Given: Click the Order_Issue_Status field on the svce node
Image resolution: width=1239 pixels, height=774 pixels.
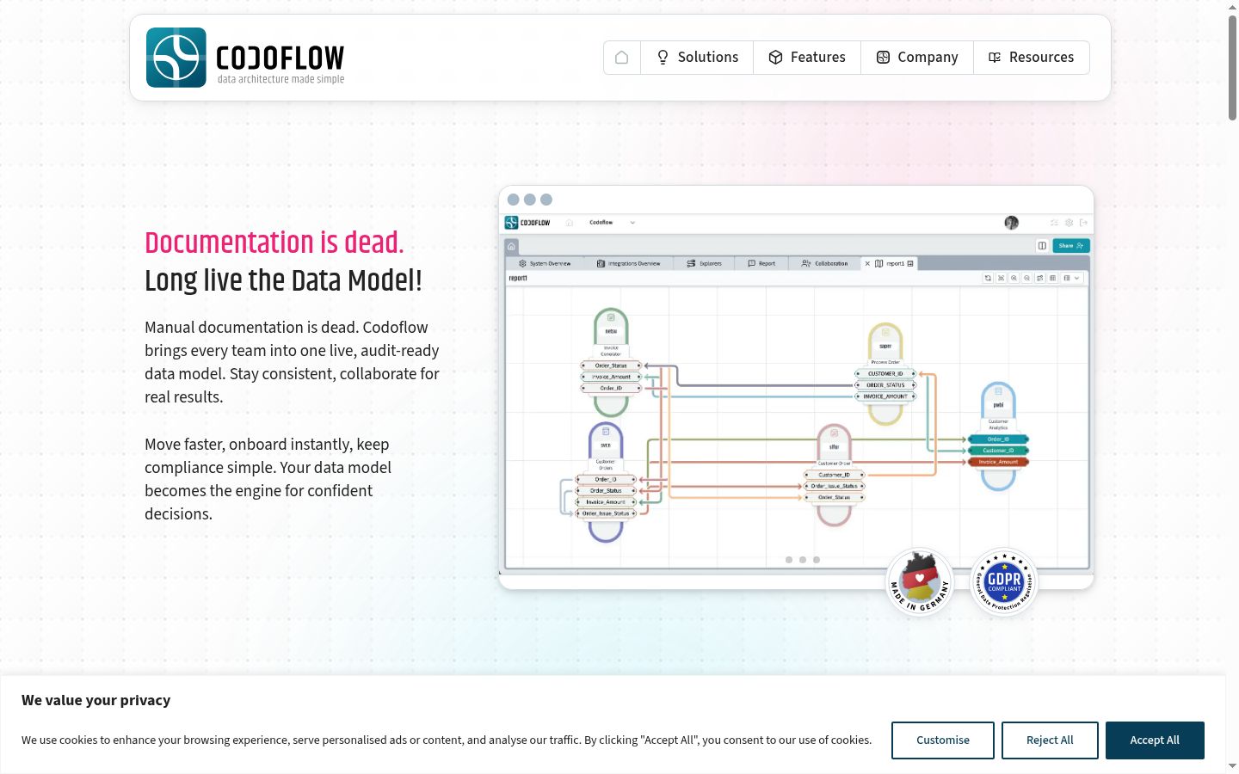Looking at the screenshot, I should pyautogui.click(x=606, y=513).
